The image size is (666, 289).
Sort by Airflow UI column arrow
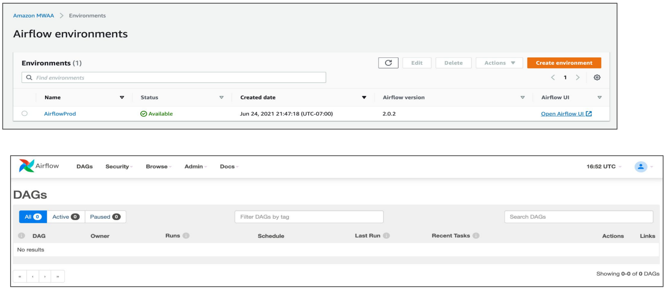click(x=599, y=97)
